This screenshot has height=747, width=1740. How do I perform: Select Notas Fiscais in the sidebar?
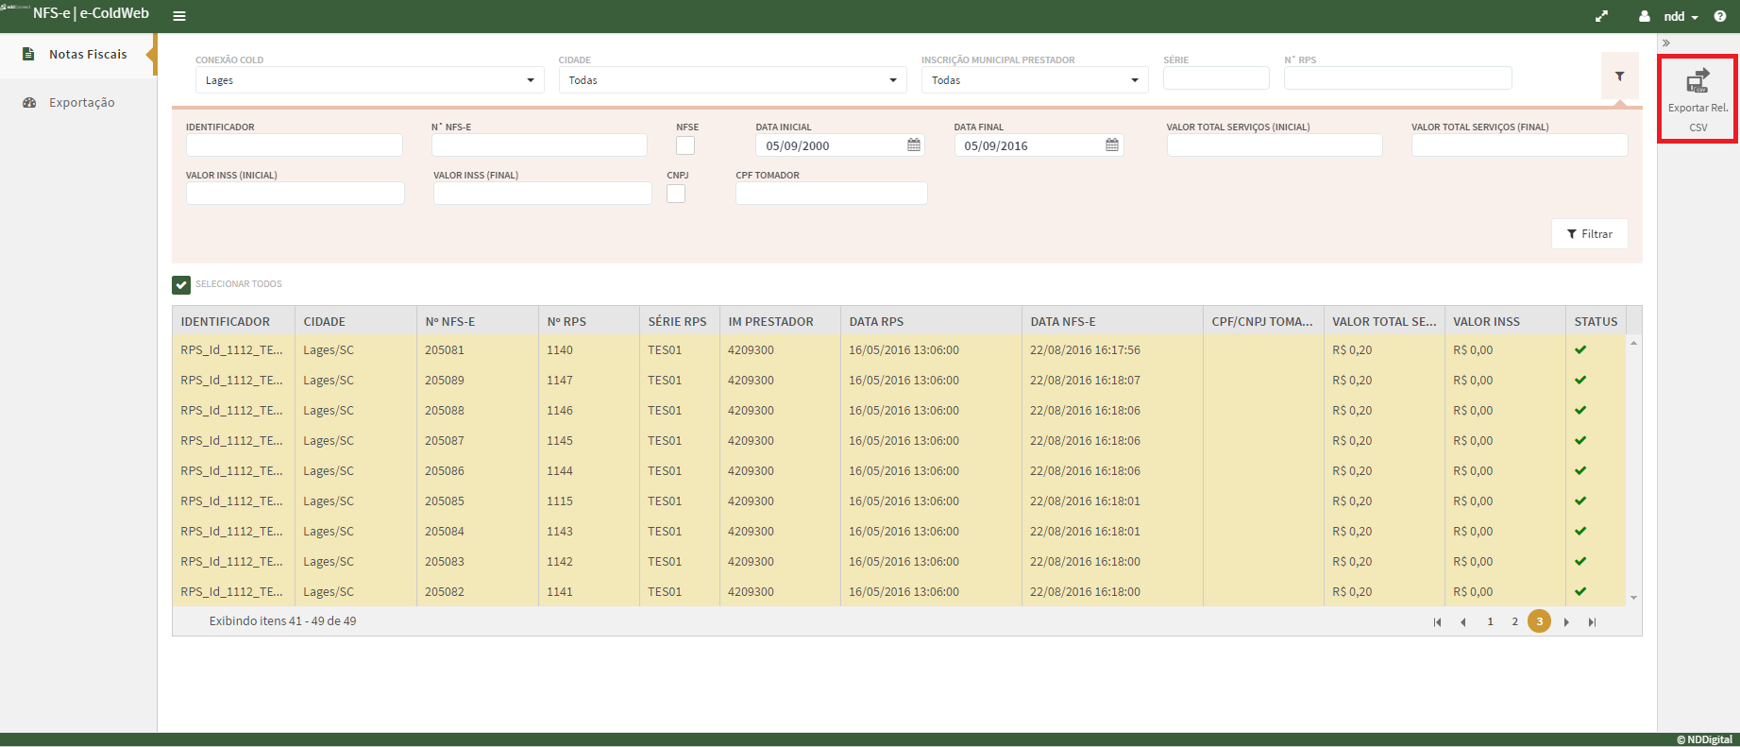click(x=87, y=55)
